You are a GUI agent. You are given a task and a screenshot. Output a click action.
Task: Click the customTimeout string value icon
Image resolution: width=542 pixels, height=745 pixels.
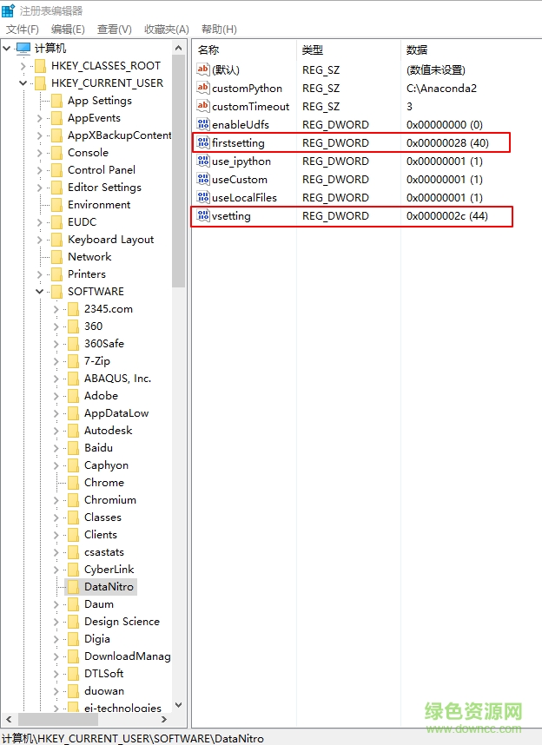203,106
